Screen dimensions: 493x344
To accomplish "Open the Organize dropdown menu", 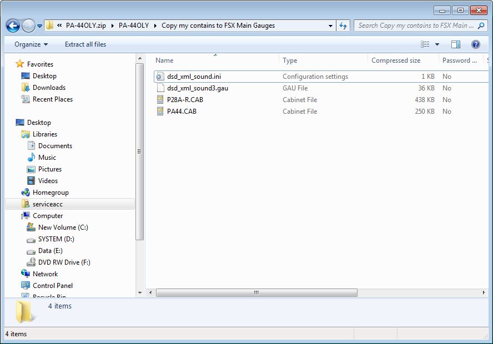I will [31, 44].
